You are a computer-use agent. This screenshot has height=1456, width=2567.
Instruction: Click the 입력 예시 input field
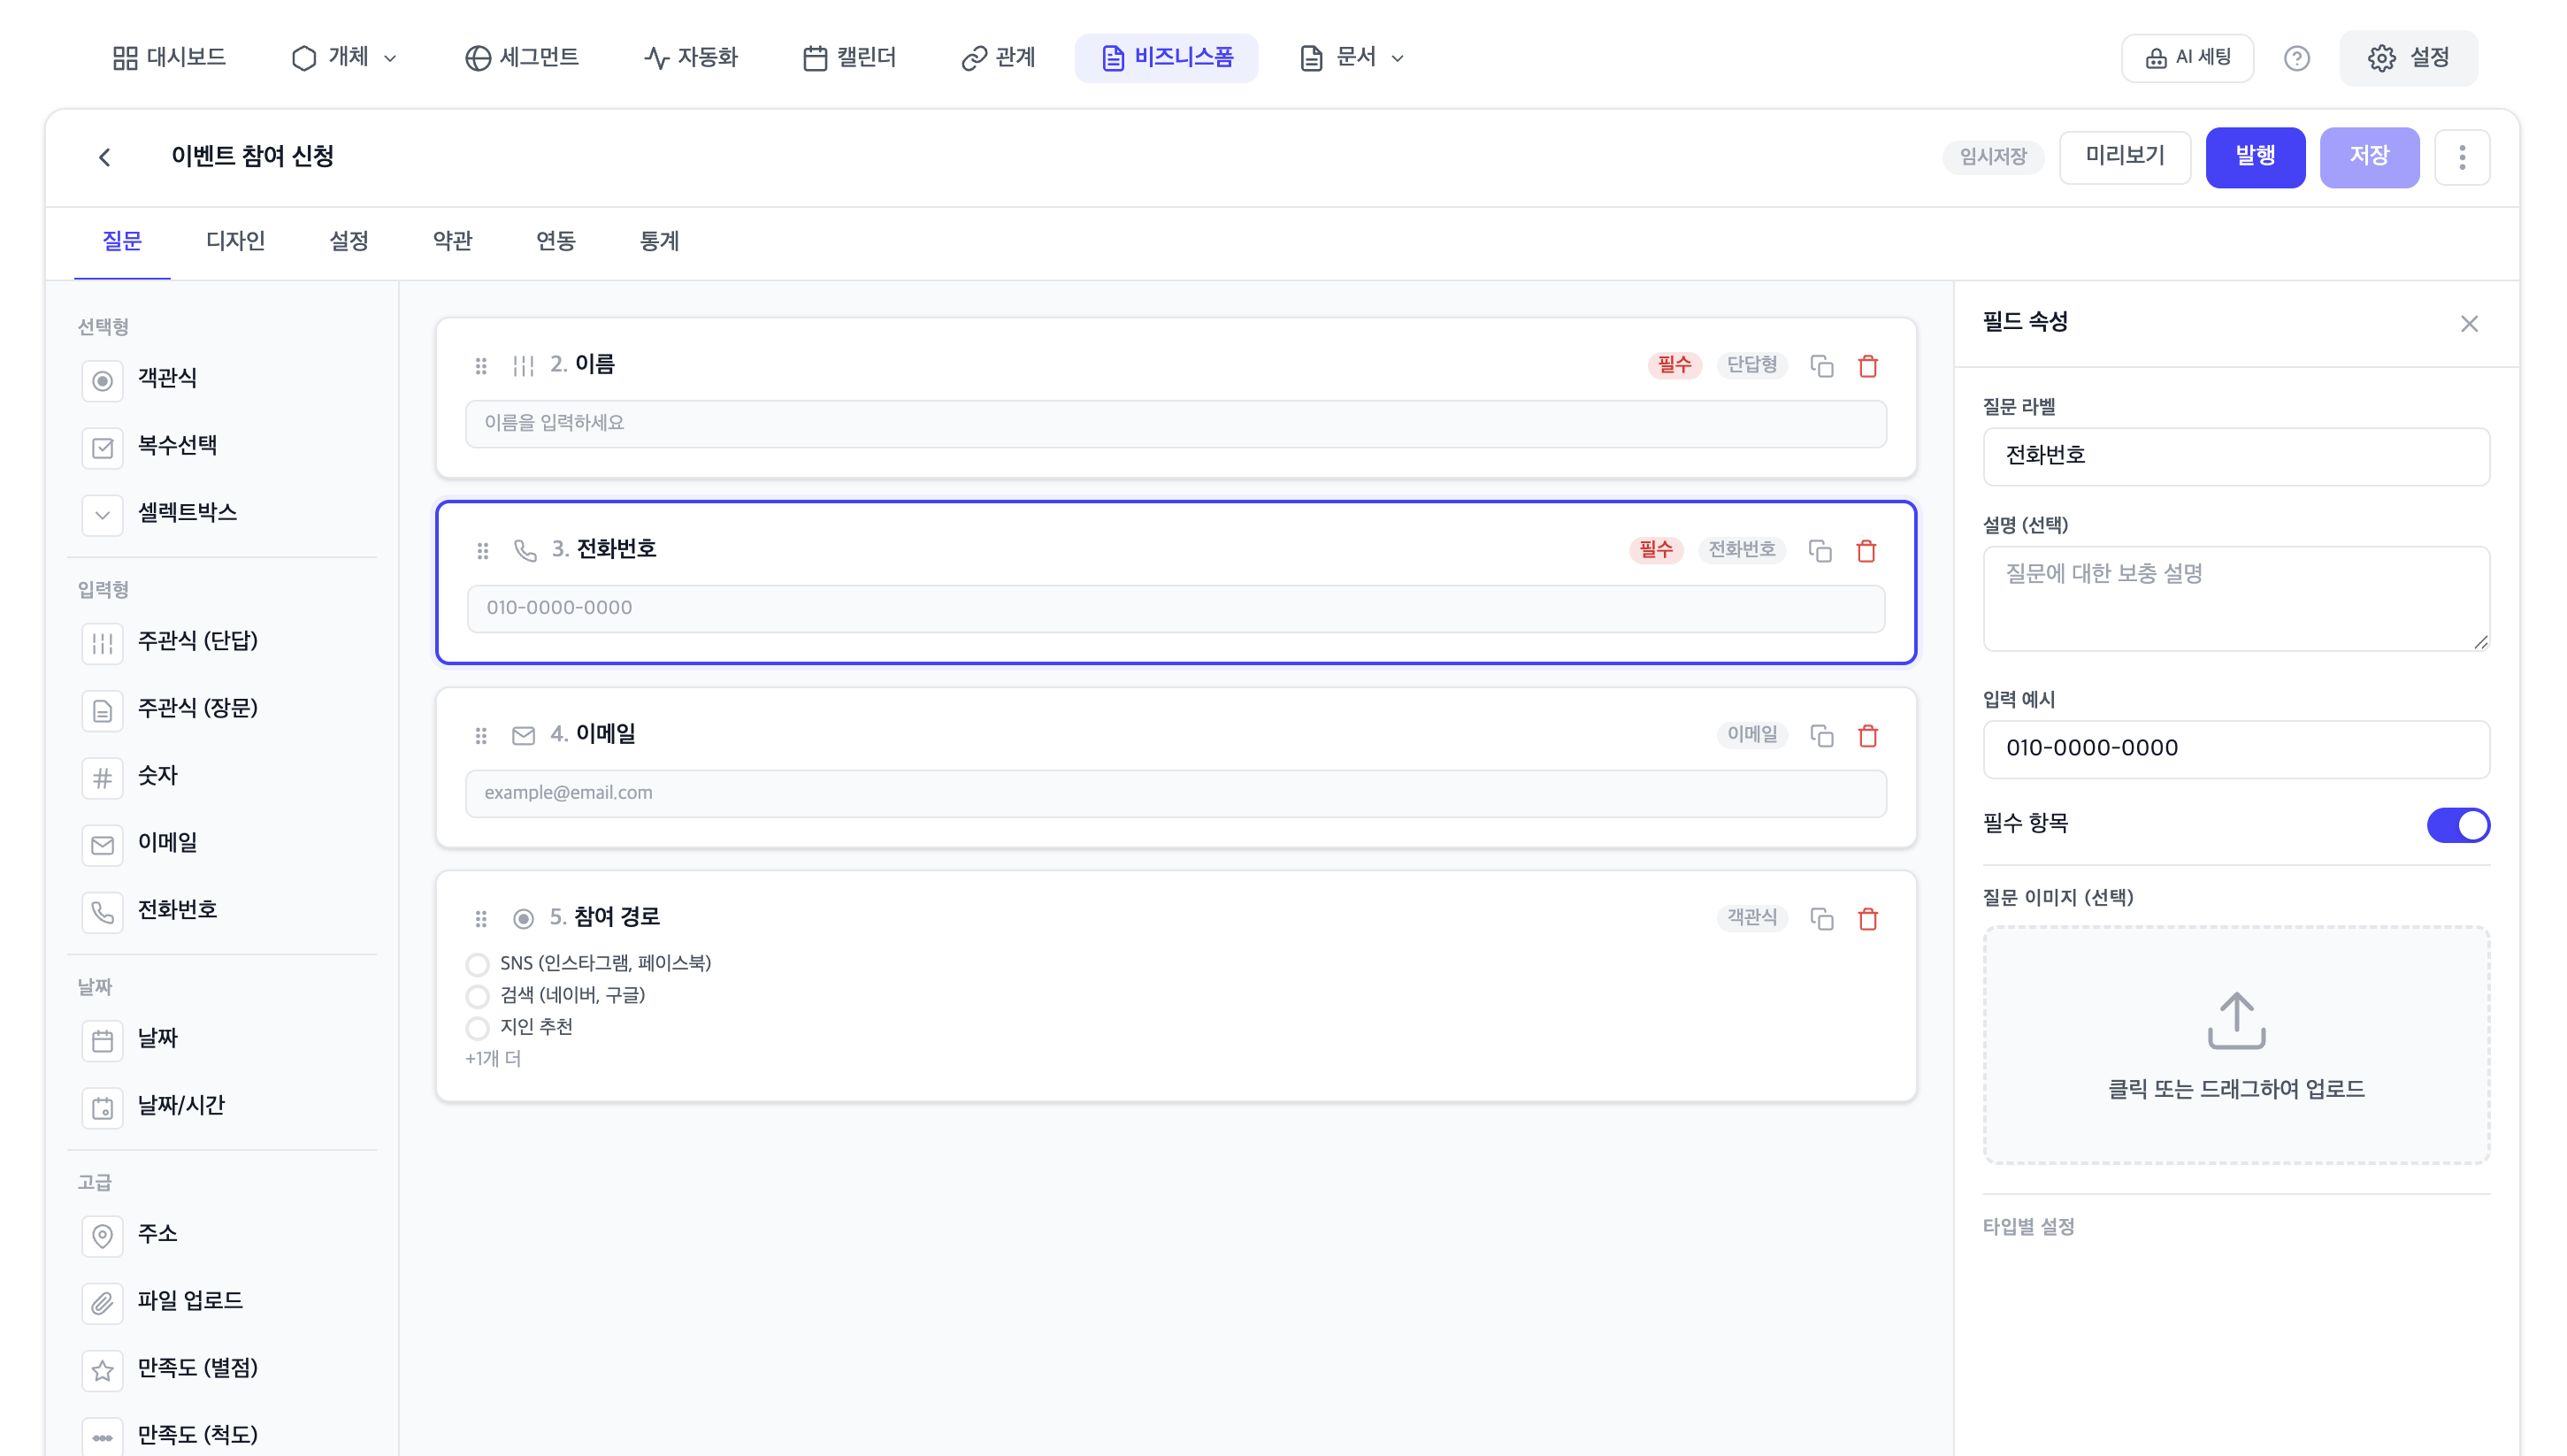[x=2236, y=748]
